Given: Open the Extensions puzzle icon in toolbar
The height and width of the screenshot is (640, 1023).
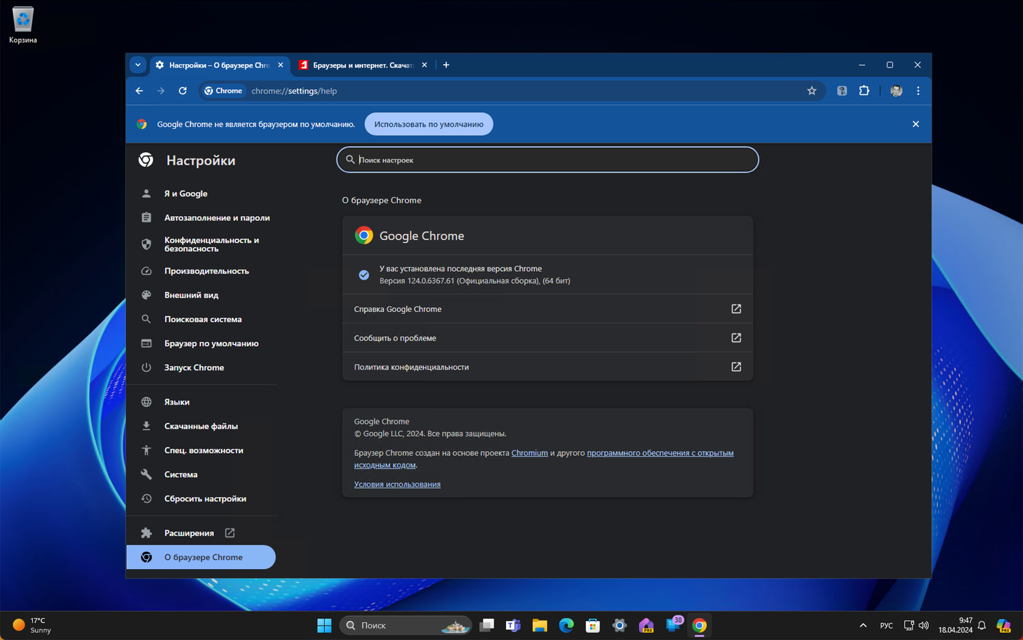Looking at the screenshot, I should click(864, 91).
